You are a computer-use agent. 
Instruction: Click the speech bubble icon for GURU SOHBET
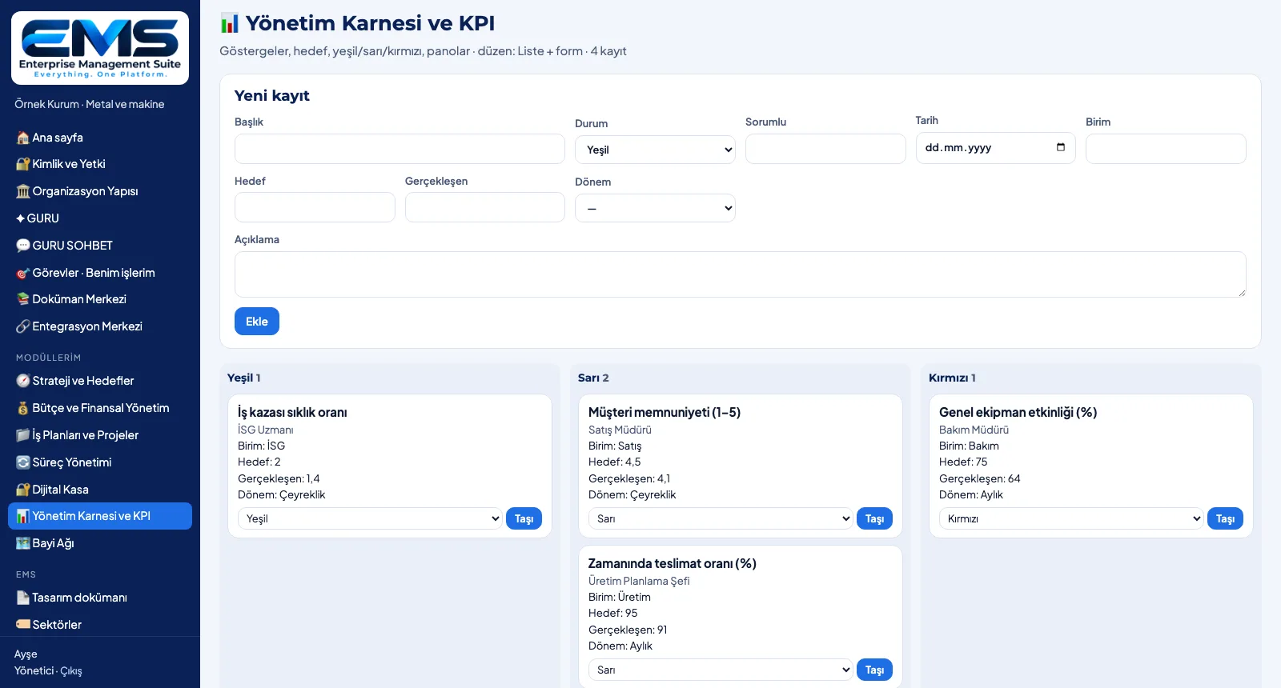(x=23, y=246)
